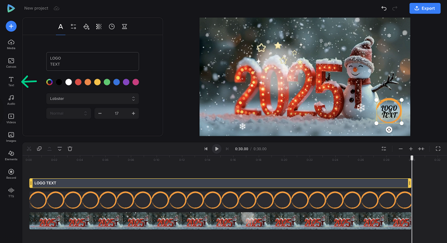Export the project
447x243 pixels.
pos(425,8)
